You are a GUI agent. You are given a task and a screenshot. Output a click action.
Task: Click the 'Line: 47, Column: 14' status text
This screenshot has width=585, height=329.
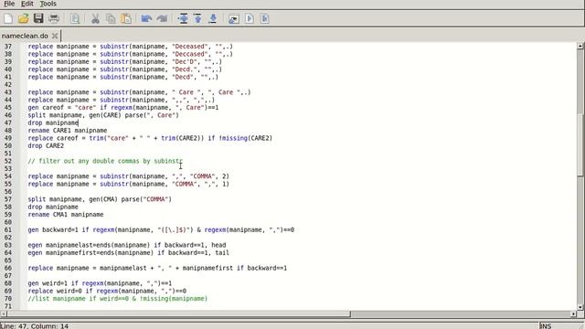pyautogui.click(x=35, y=326)
